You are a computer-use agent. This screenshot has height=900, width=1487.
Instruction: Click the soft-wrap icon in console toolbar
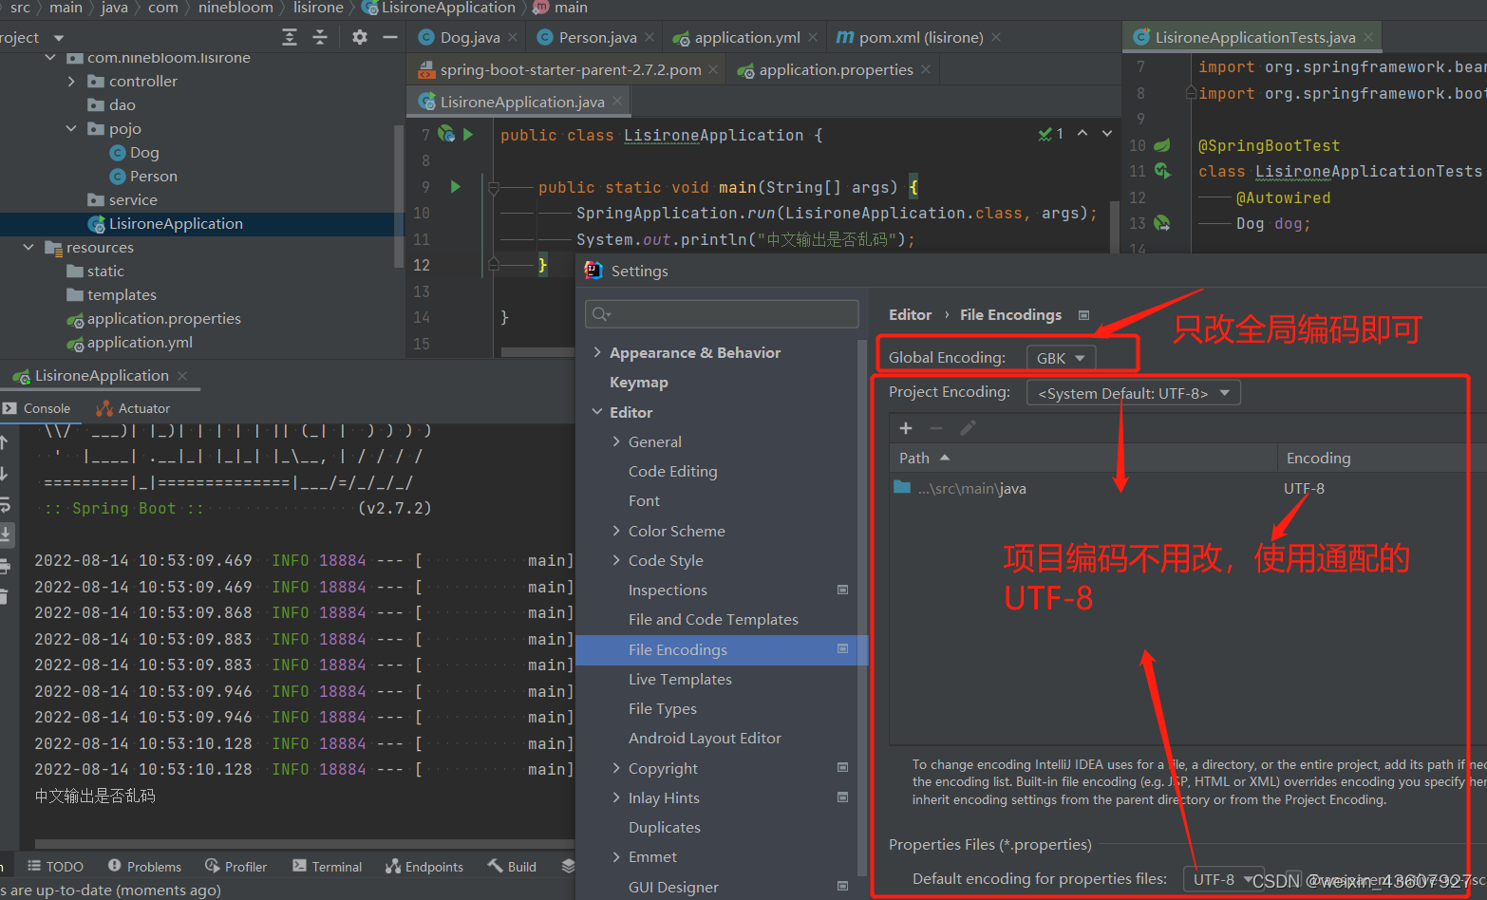point(6,503)
